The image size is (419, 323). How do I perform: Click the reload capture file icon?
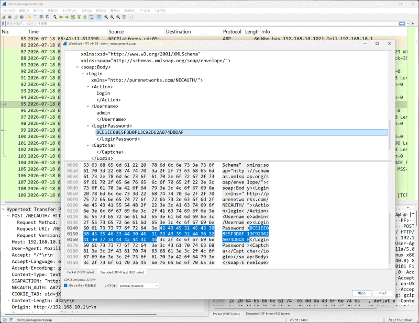tap(47, 17)
